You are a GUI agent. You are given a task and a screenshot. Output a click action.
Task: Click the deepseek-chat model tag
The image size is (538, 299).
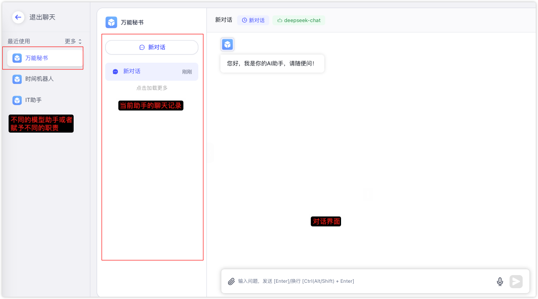click(x=299, y=20)
